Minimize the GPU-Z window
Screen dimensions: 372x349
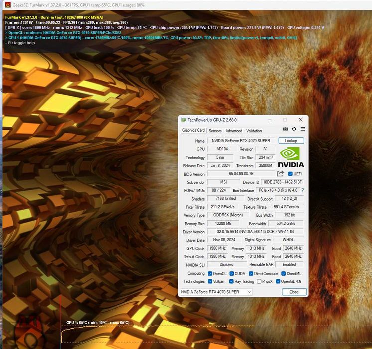(270, 120)
